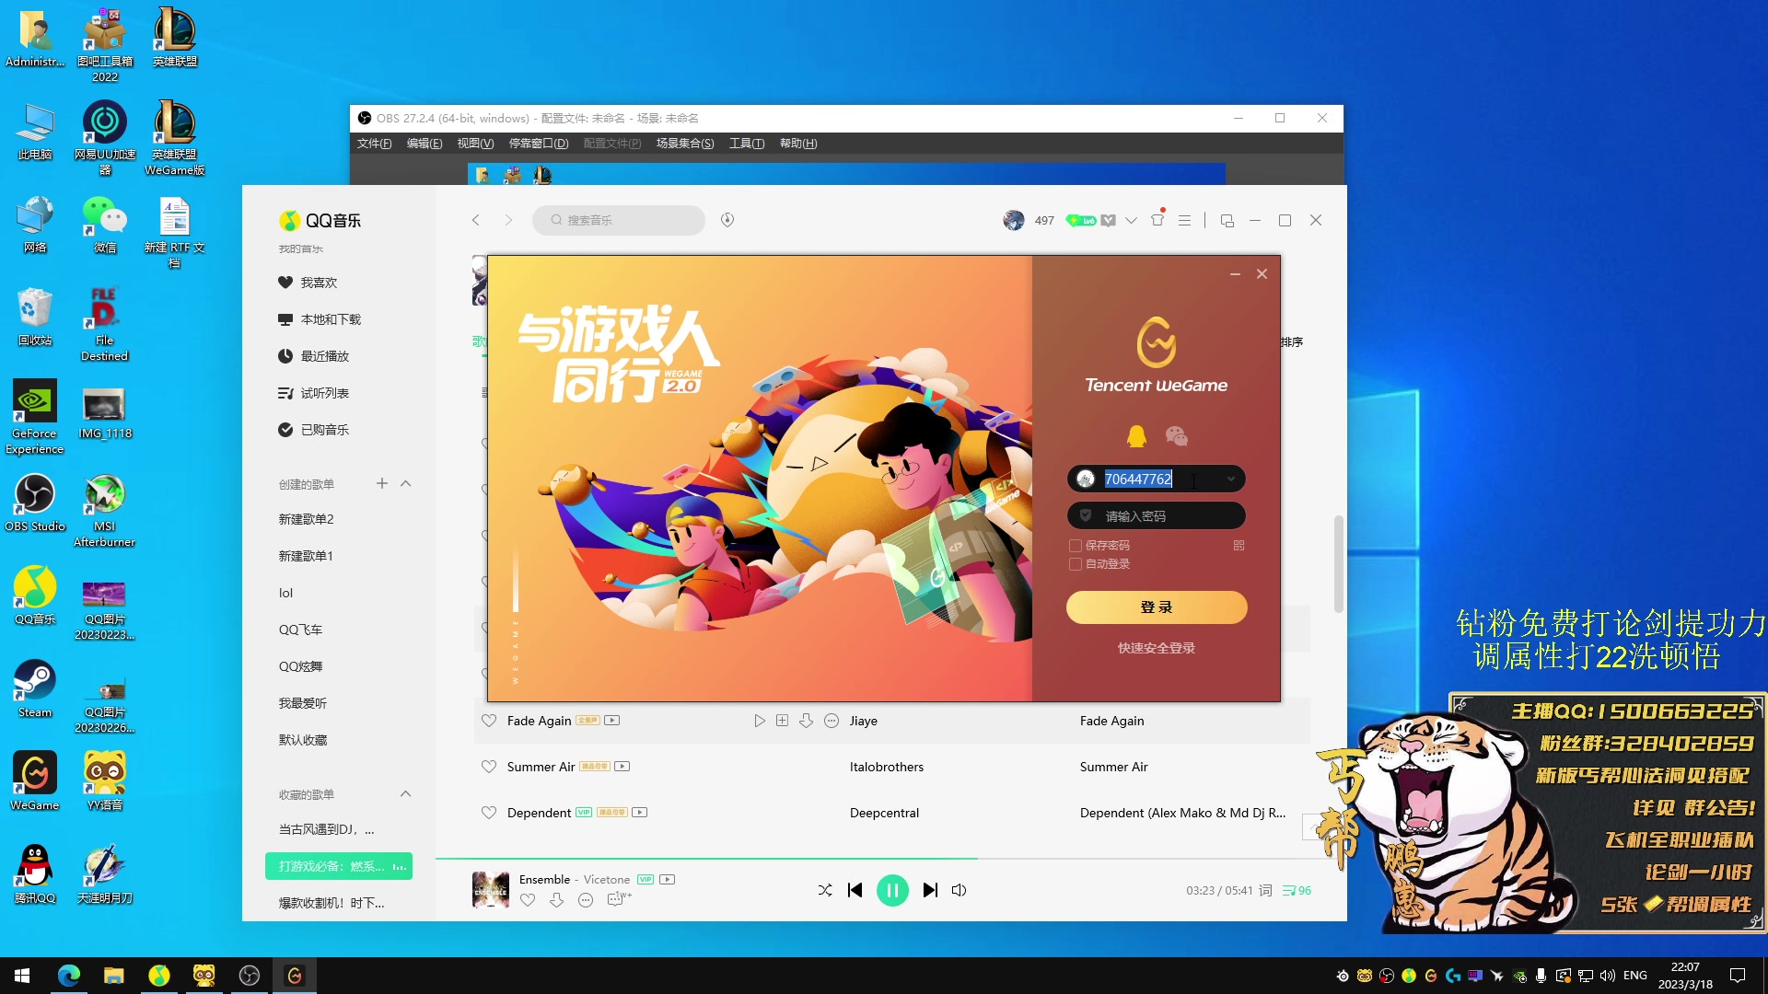Click the next track icon in QQ音乐
The height and width of the screenshot is (994, 1768).
point(930,890)
